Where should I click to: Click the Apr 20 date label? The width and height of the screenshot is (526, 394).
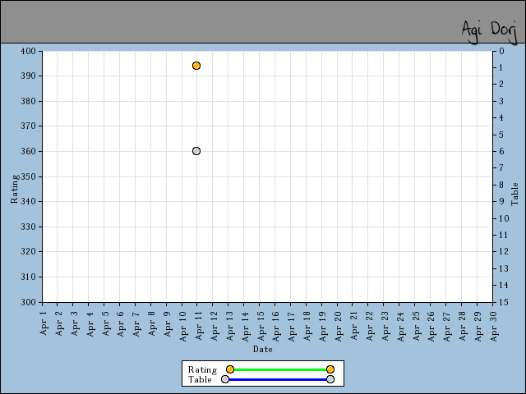[x=339, y=327]
